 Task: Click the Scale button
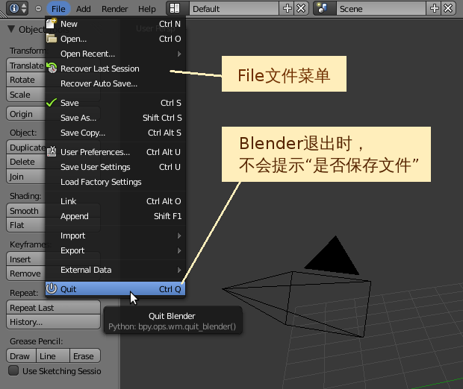26,95
